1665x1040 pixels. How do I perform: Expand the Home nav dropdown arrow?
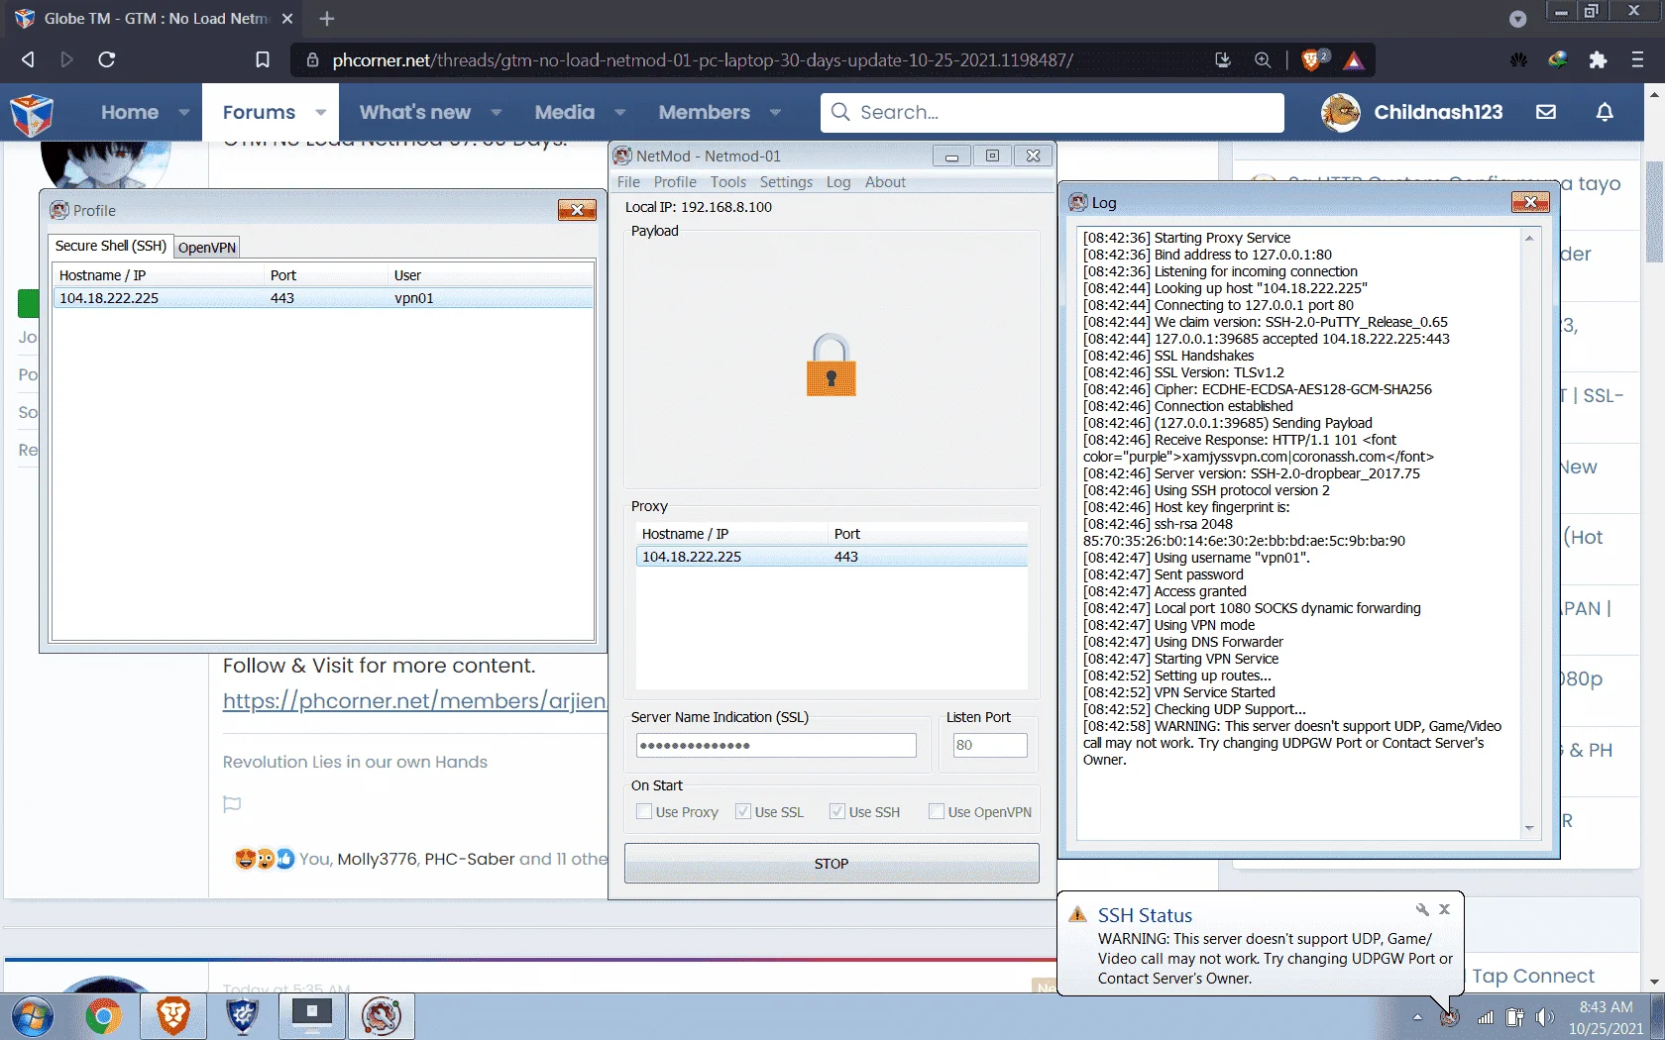184,112
